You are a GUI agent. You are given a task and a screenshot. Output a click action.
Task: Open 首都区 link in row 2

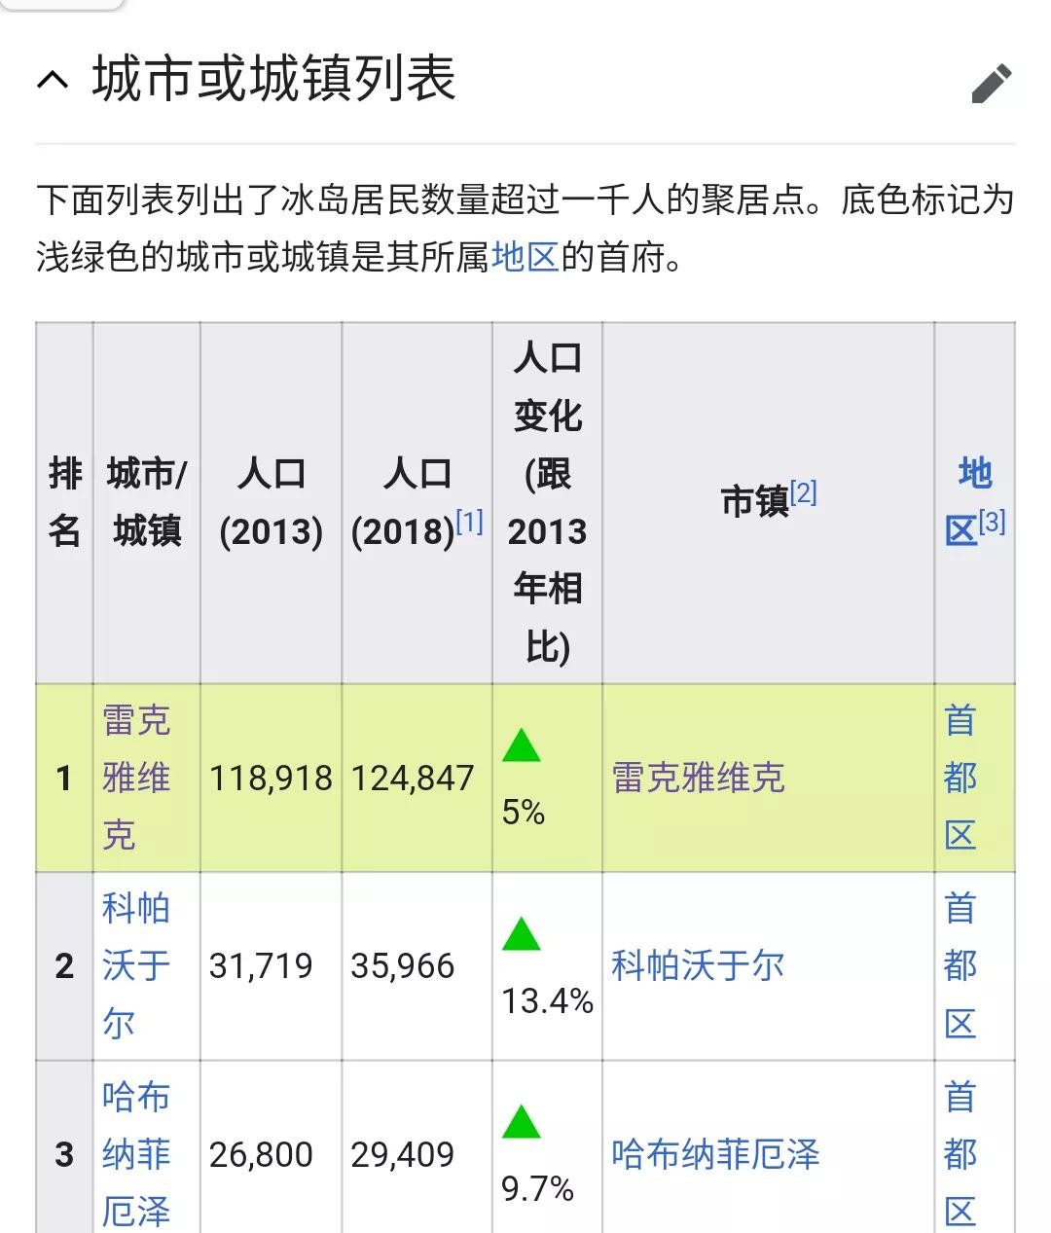(960, 965)
